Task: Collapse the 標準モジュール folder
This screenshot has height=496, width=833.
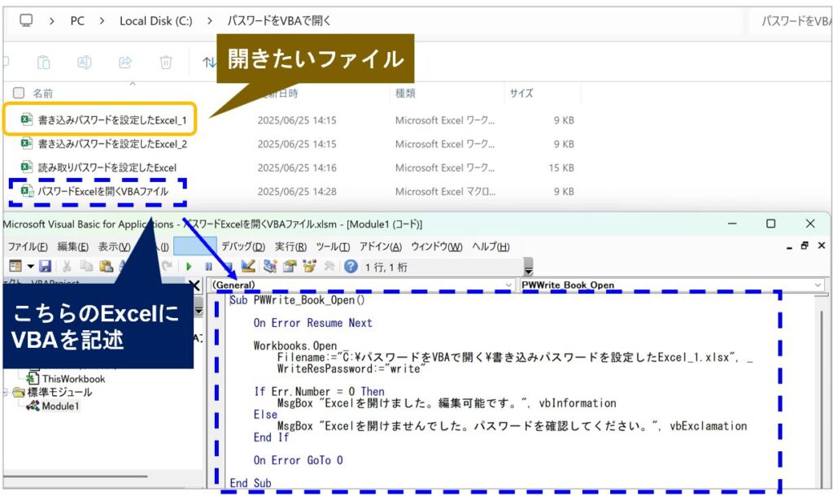Action: coord(6,393)
